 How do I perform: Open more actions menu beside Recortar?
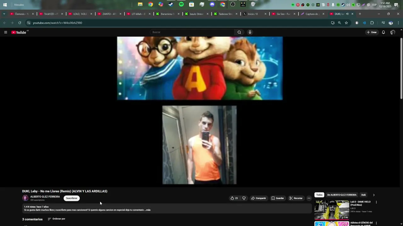click(309, 198)
